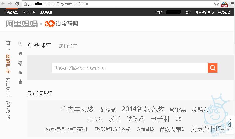
Task: Select 推广管理 in left sidebar
Action: [x=8, y=87]
